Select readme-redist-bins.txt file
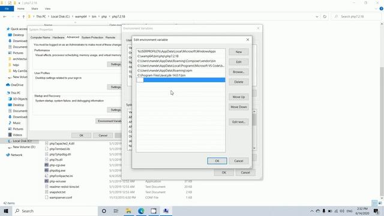384x216 pixels. pos(64,187)
